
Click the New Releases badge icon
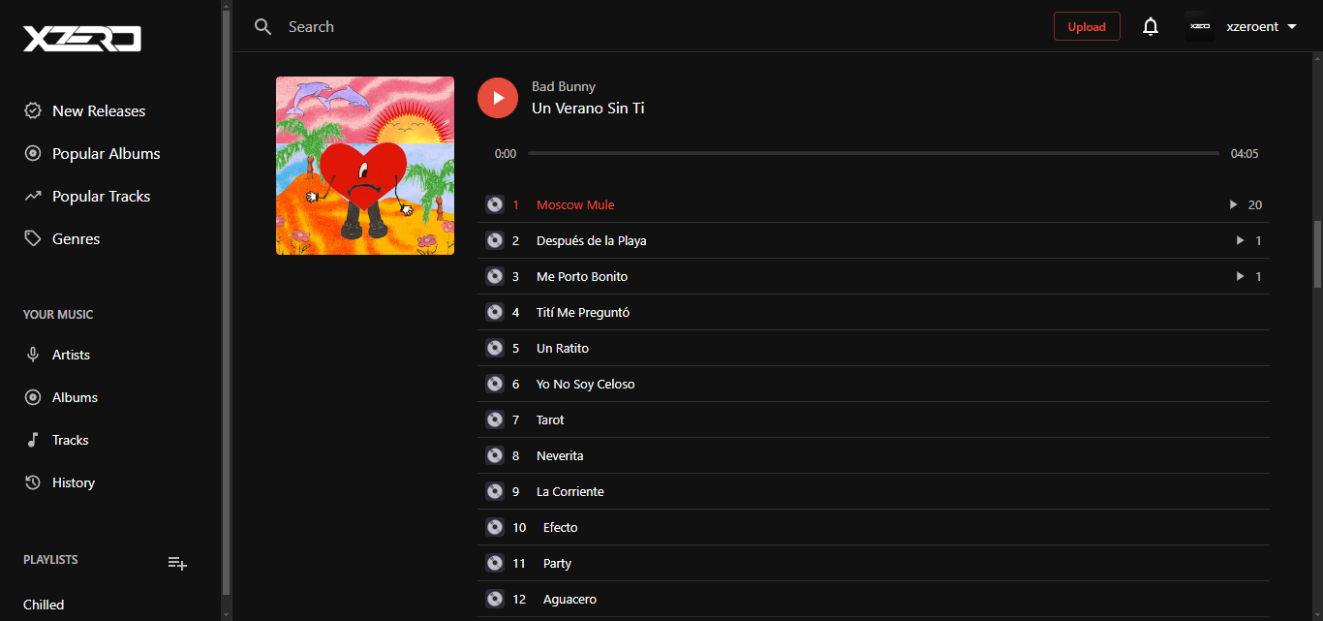click(33, 111)
